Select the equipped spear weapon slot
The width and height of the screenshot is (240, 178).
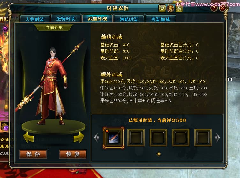[x=114, y=137]
